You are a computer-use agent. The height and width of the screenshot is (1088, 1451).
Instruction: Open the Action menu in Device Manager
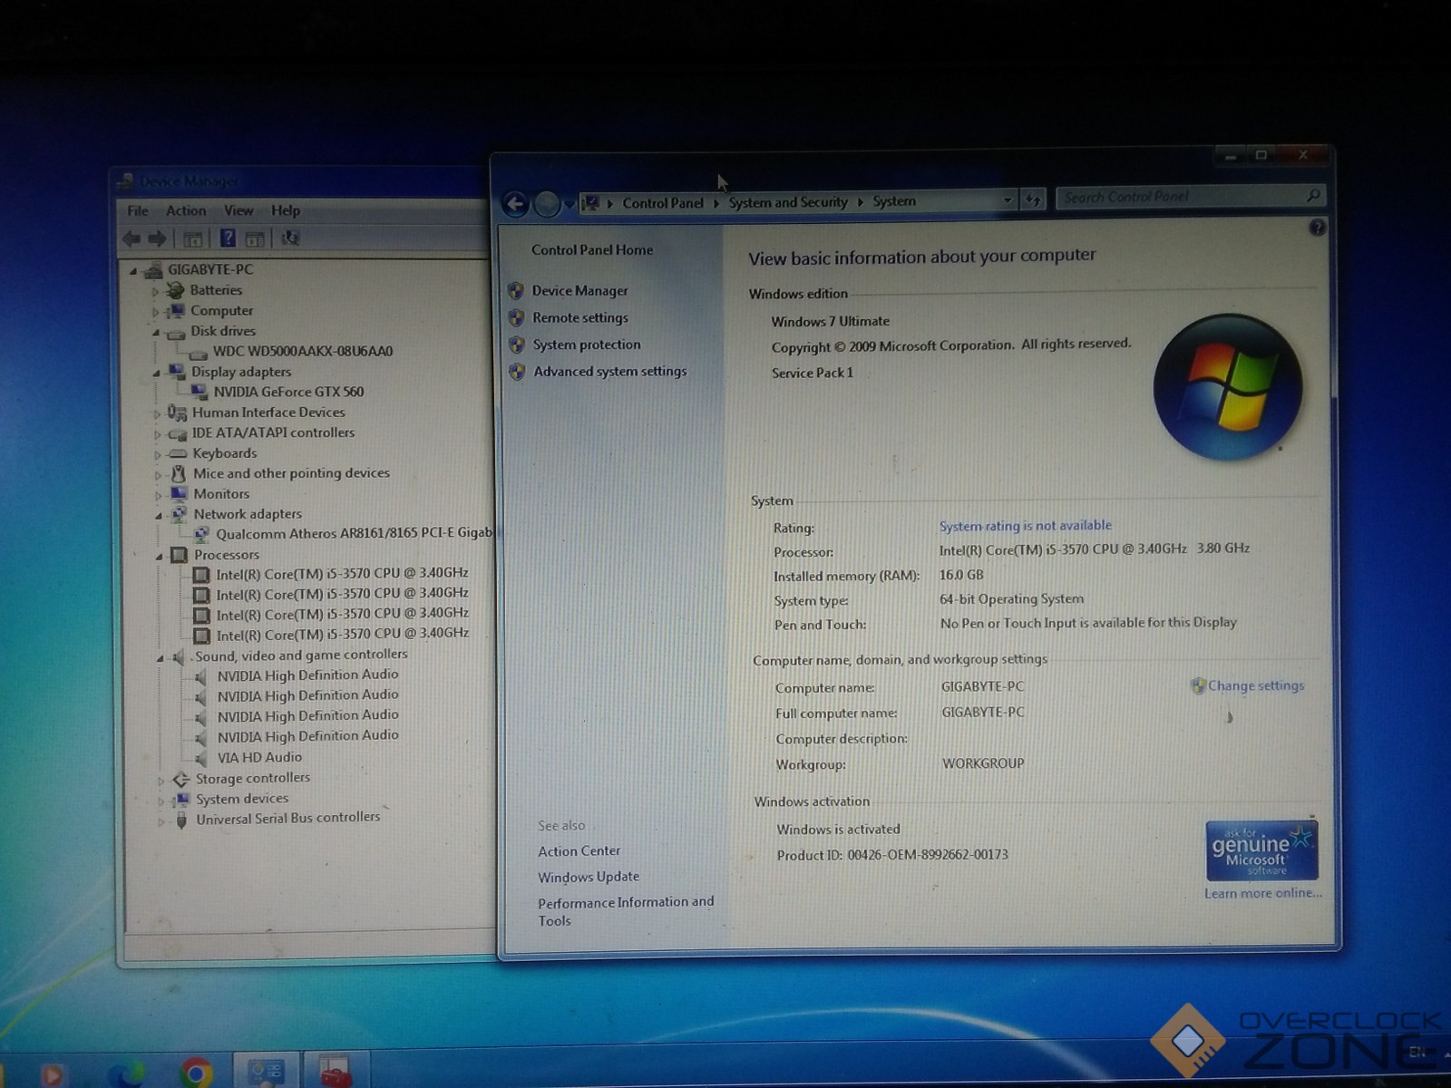[186, 210]
